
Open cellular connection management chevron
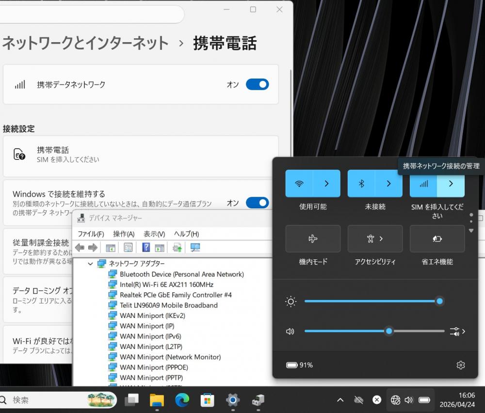tap(451, 184)
